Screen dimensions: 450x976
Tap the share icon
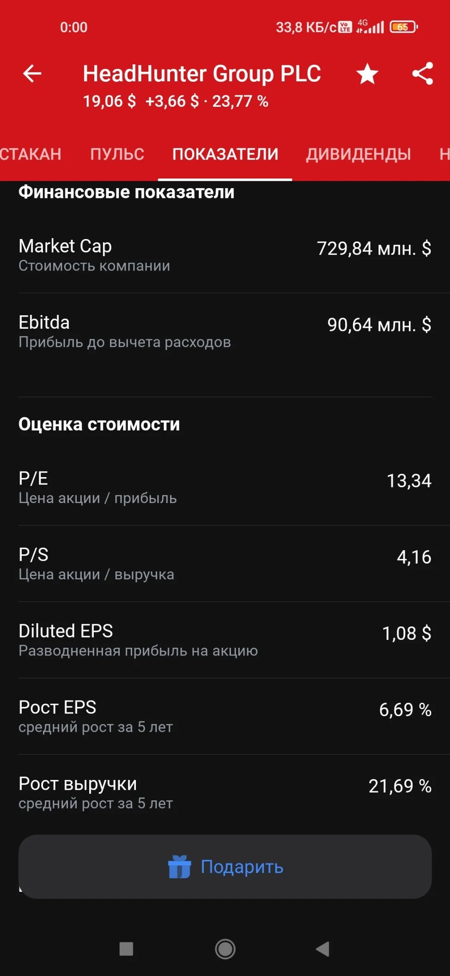(423, 74)
